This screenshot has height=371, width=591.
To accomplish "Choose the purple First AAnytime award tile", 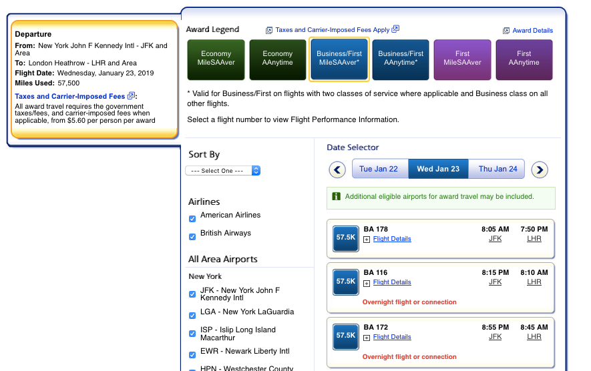I will [x=524, y=59].
